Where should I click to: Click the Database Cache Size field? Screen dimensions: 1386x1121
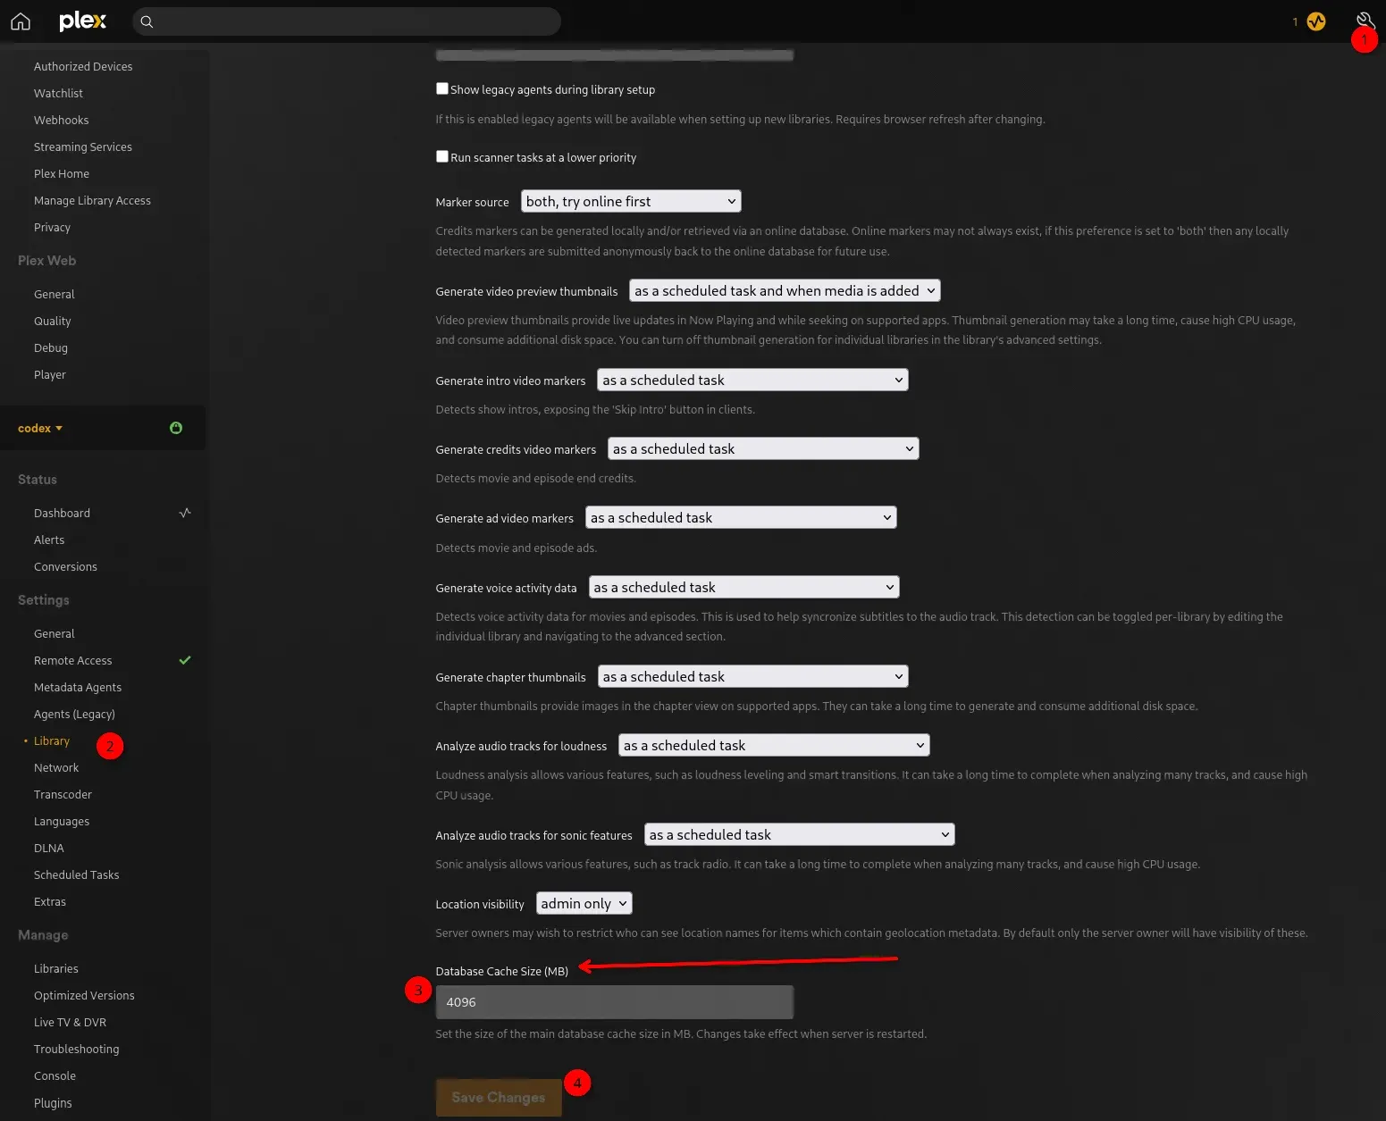[x=615, y=1002]
